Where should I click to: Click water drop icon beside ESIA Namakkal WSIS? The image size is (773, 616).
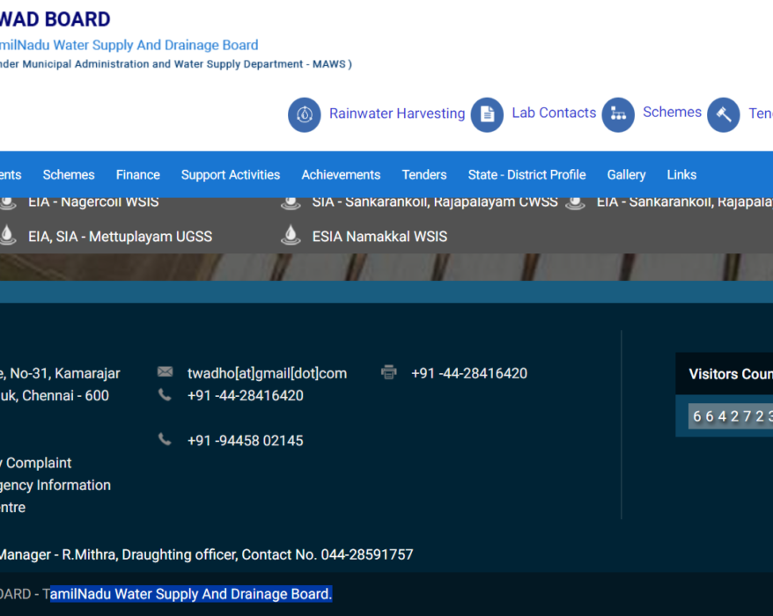291,235
